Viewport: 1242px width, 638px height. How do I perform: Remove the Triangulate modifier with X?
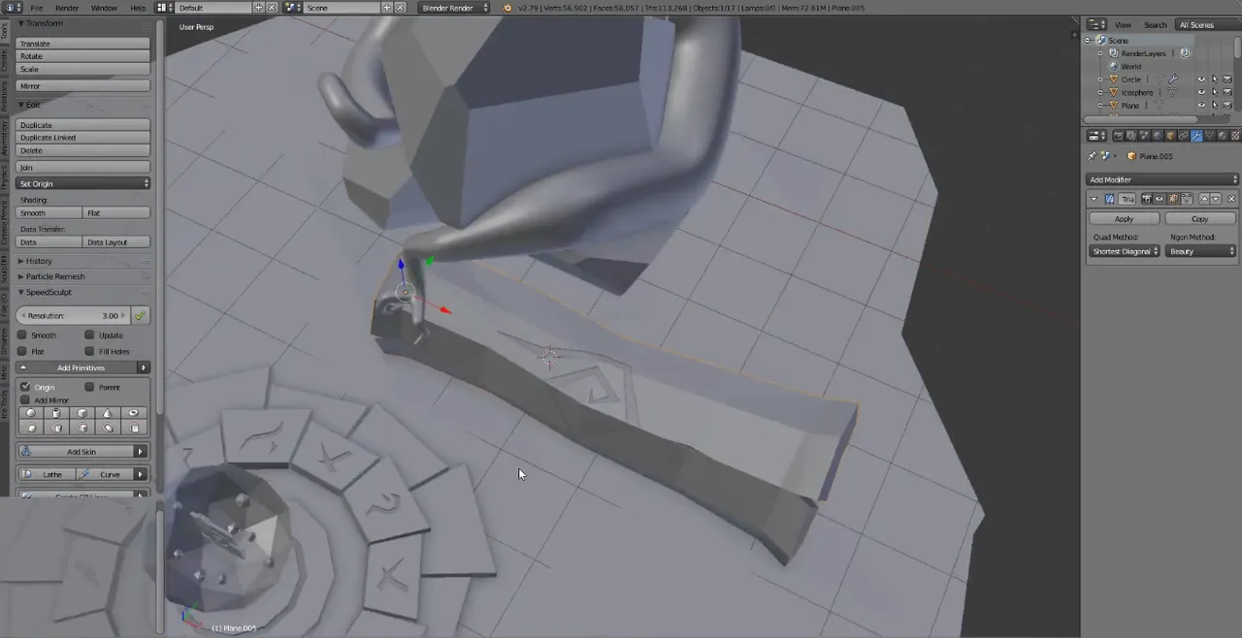click(x=1231, y=199)
